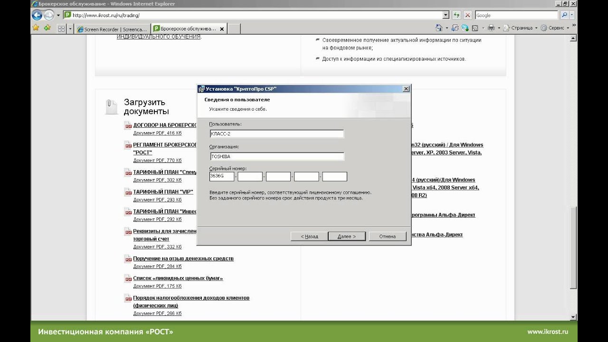
Task: Click the magnifier search button
Action: [564, 15]
